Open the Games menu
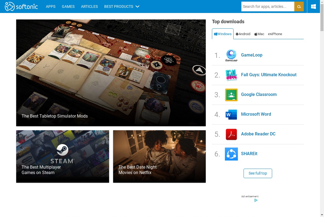Viewport: 324px width, 217px height. click(68, 6)
